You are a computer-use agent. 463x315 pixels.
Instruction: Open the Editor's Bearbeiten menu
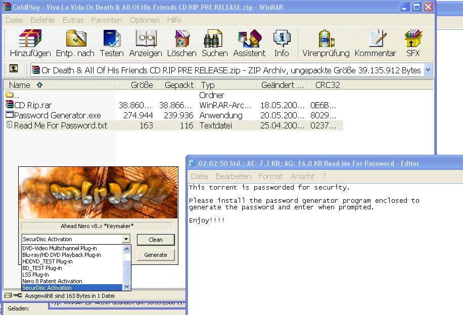pos(234,176)
